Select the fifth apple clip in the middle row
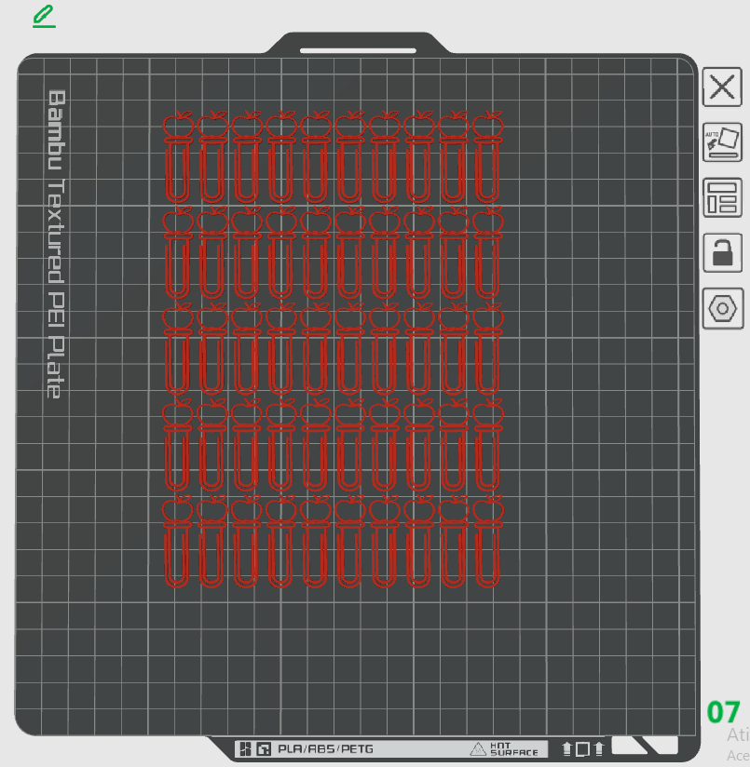This screenshot has height=767, width=750. click(x=315, y=349)
